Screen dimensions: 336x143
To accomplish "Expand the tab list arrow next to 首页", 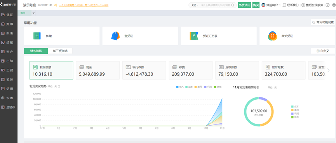I will 33,13.
